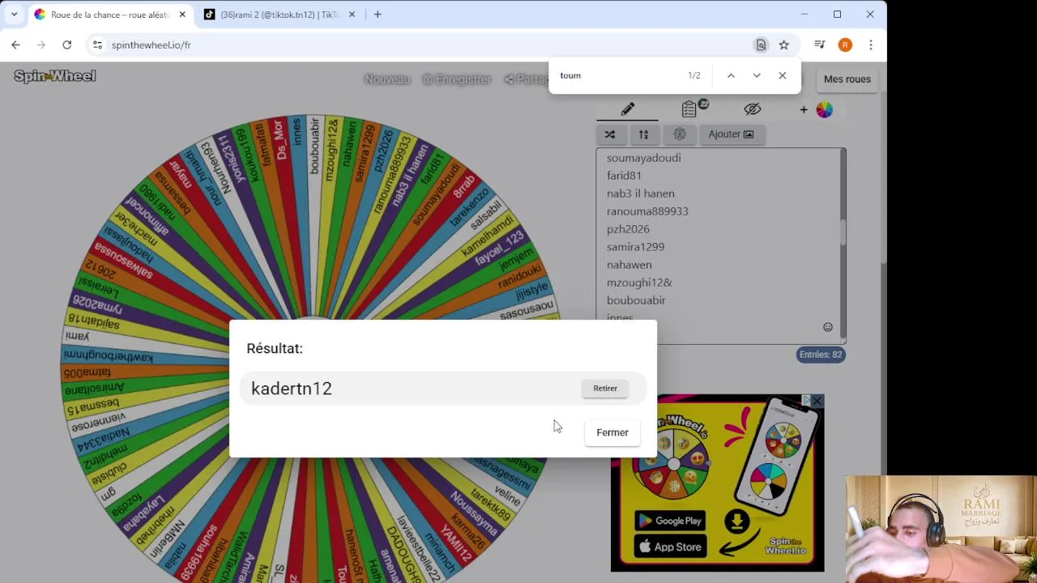Click the Fermer button in result dialog
The width and height of the screenshot is (1037, 583).
click(612, 432)
